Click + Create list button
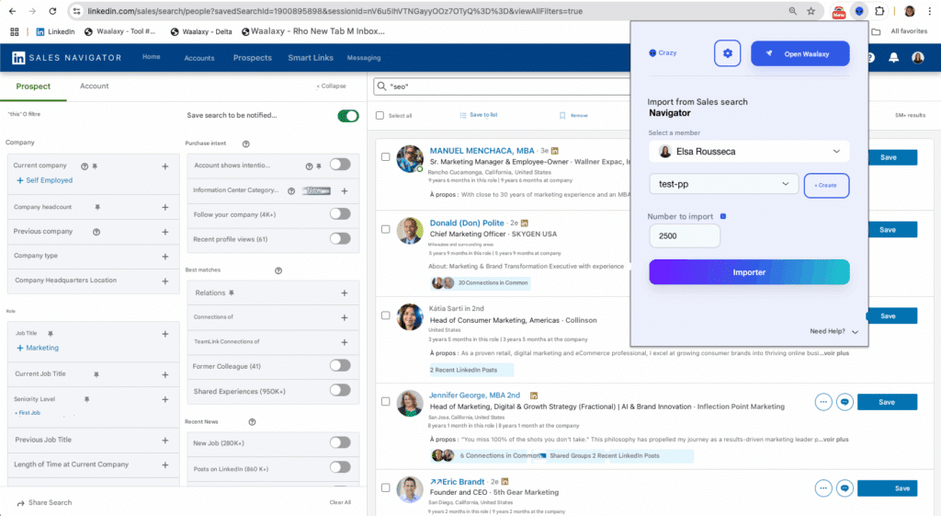 (826, 185)
